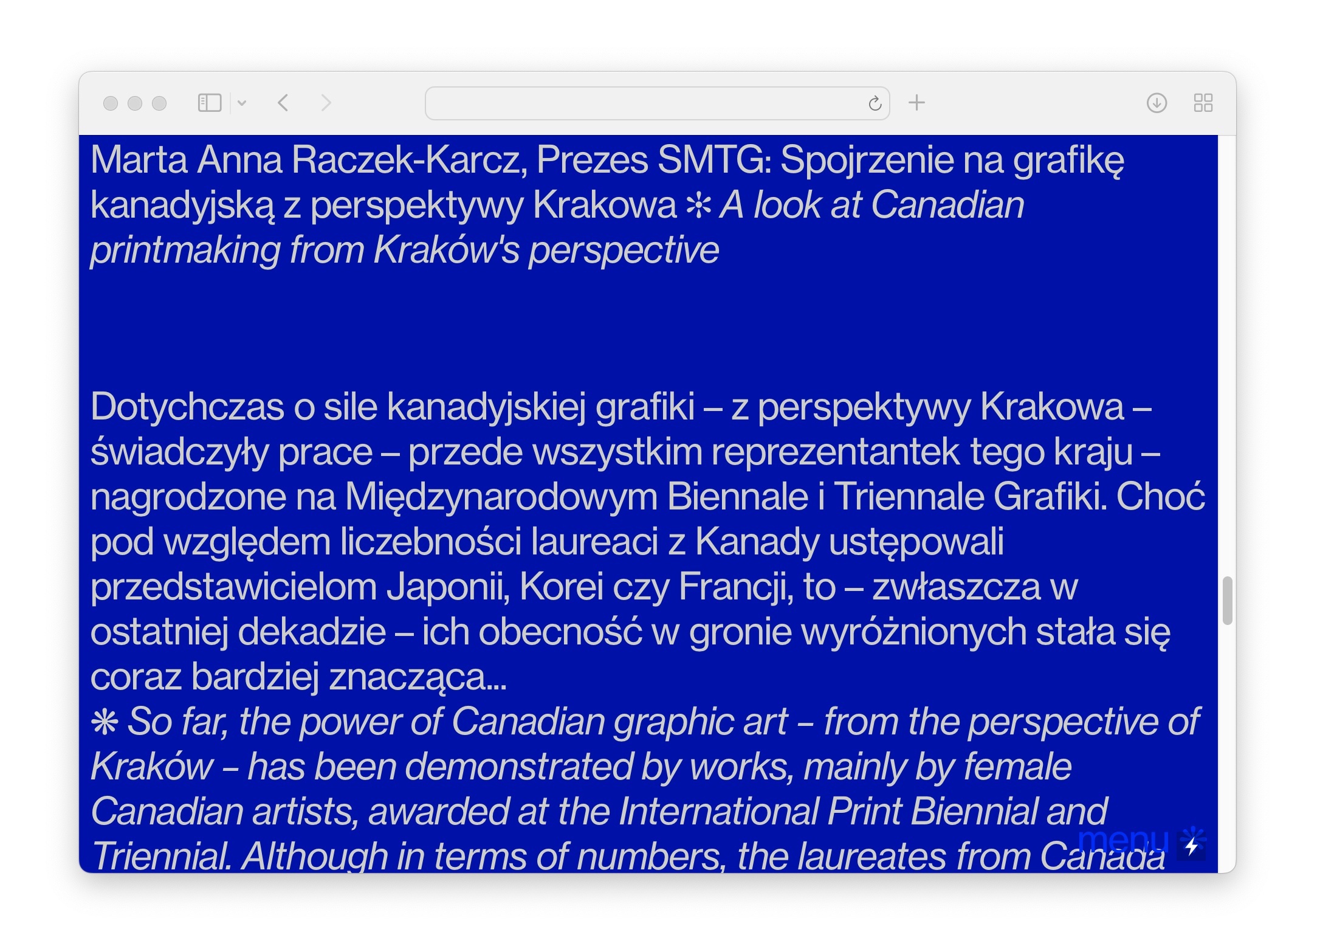The image size is (1320, 946).
Task: Click the asterisk symbol in the heading
Action: (x=698, y=205)
